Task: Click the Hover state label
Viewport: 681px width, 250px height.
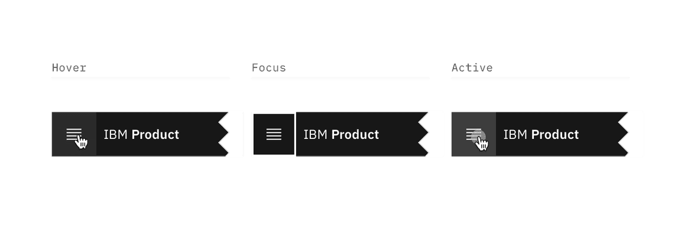Action: pos(69,67)
